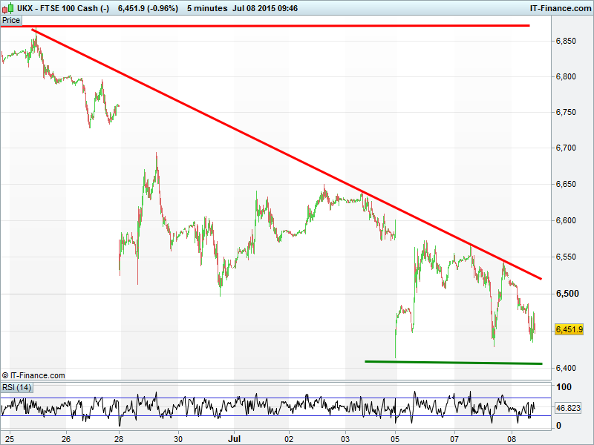Viewport: 594px width, 445px height.
Task: Click the RSI (14) indicator label
Action: (16, 387)
